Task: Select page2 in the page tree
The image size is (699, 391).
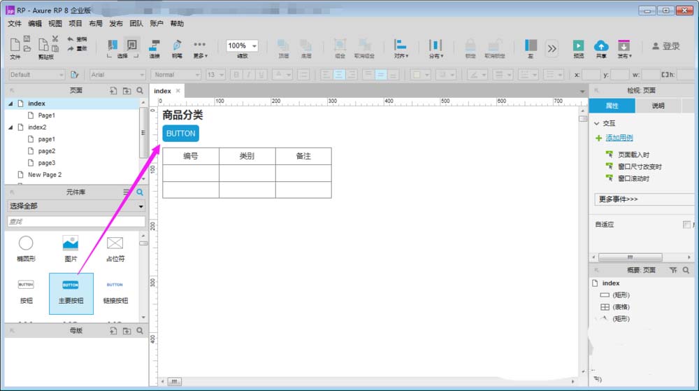Action: point(46,150)
